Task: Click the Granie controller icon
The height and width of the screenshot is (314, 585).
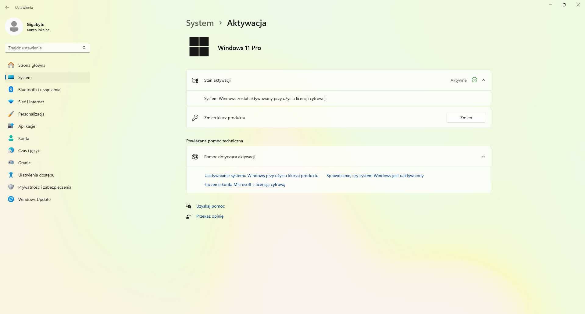Action: point(11,162)
